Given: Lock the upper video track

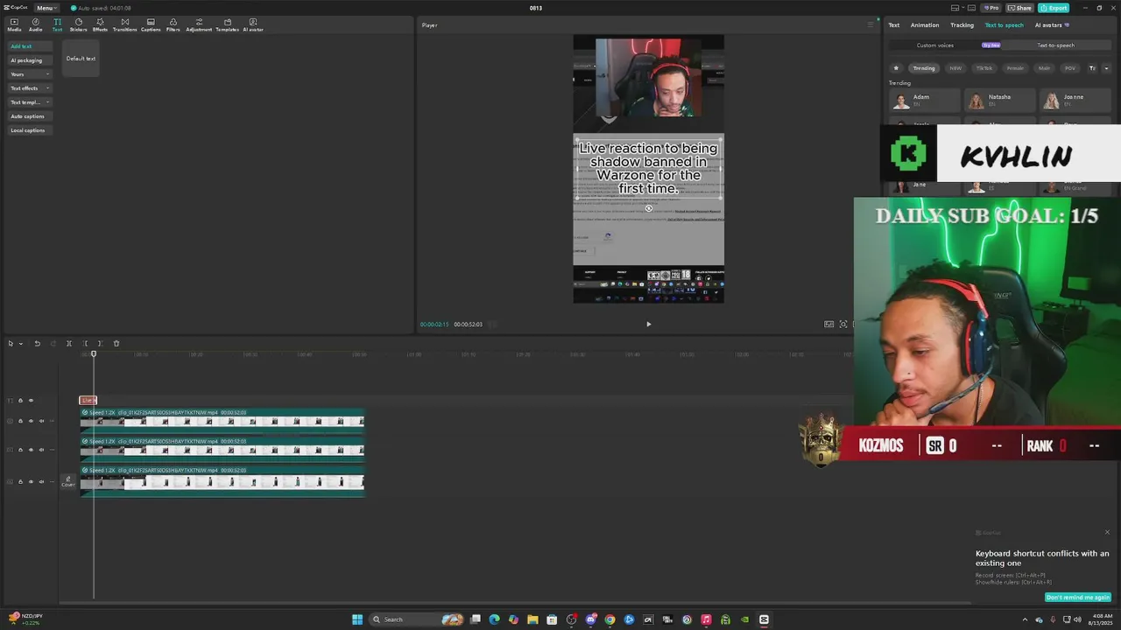Looking at the screenshot, I should coord(20,421).
